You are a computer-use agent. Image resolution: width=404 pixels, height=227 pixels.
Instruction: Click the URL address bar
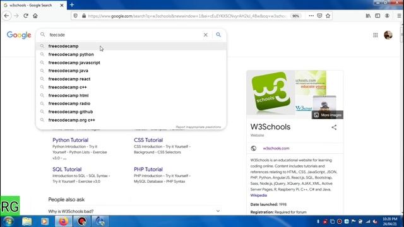click(x=187, y=16)
